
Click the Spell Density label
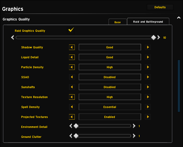[30, 107]
